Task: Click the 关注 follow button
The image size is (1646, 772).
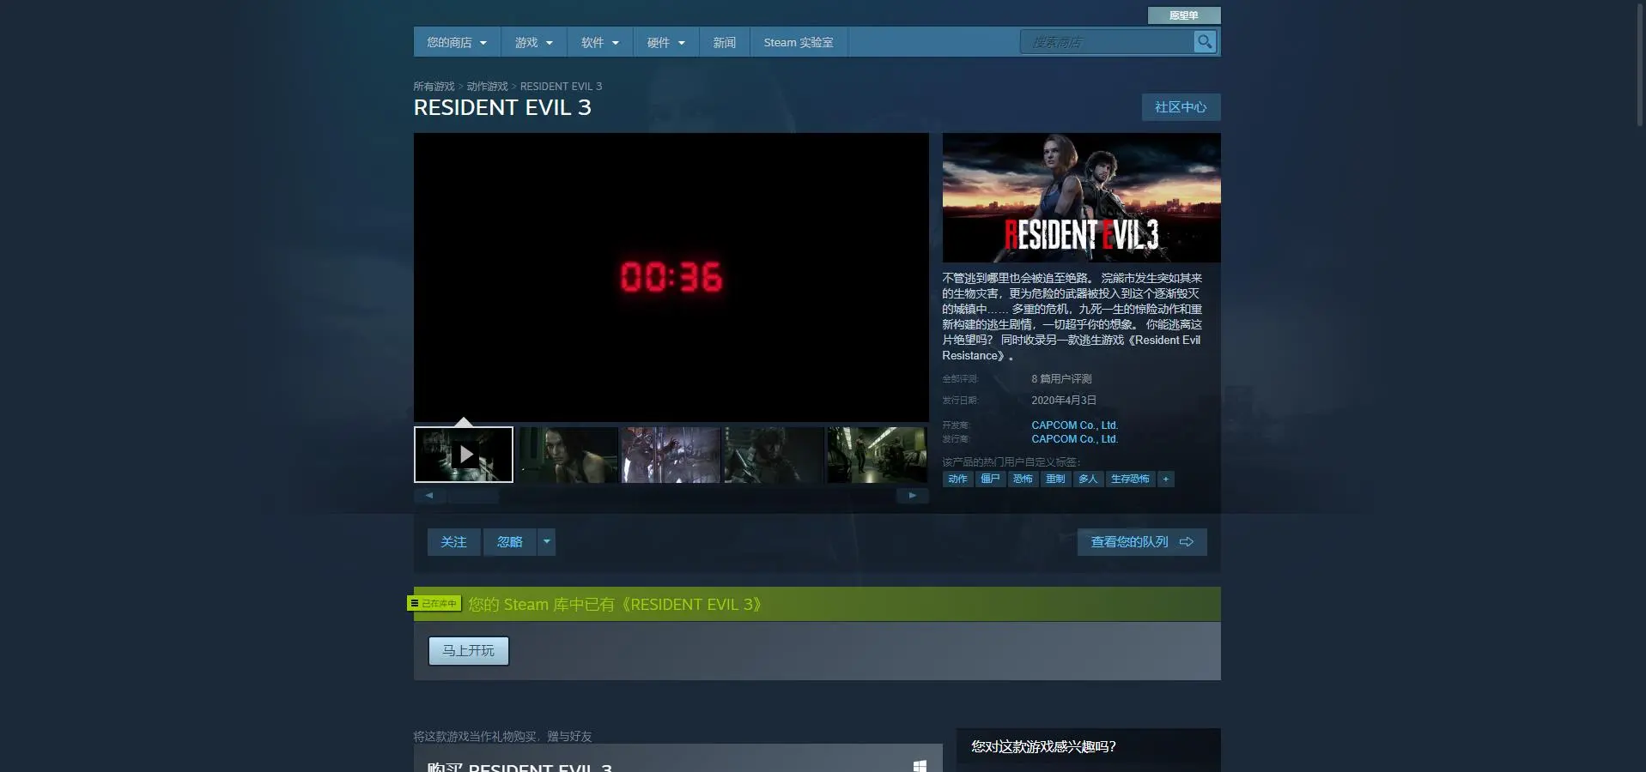Action: point(453,542)
